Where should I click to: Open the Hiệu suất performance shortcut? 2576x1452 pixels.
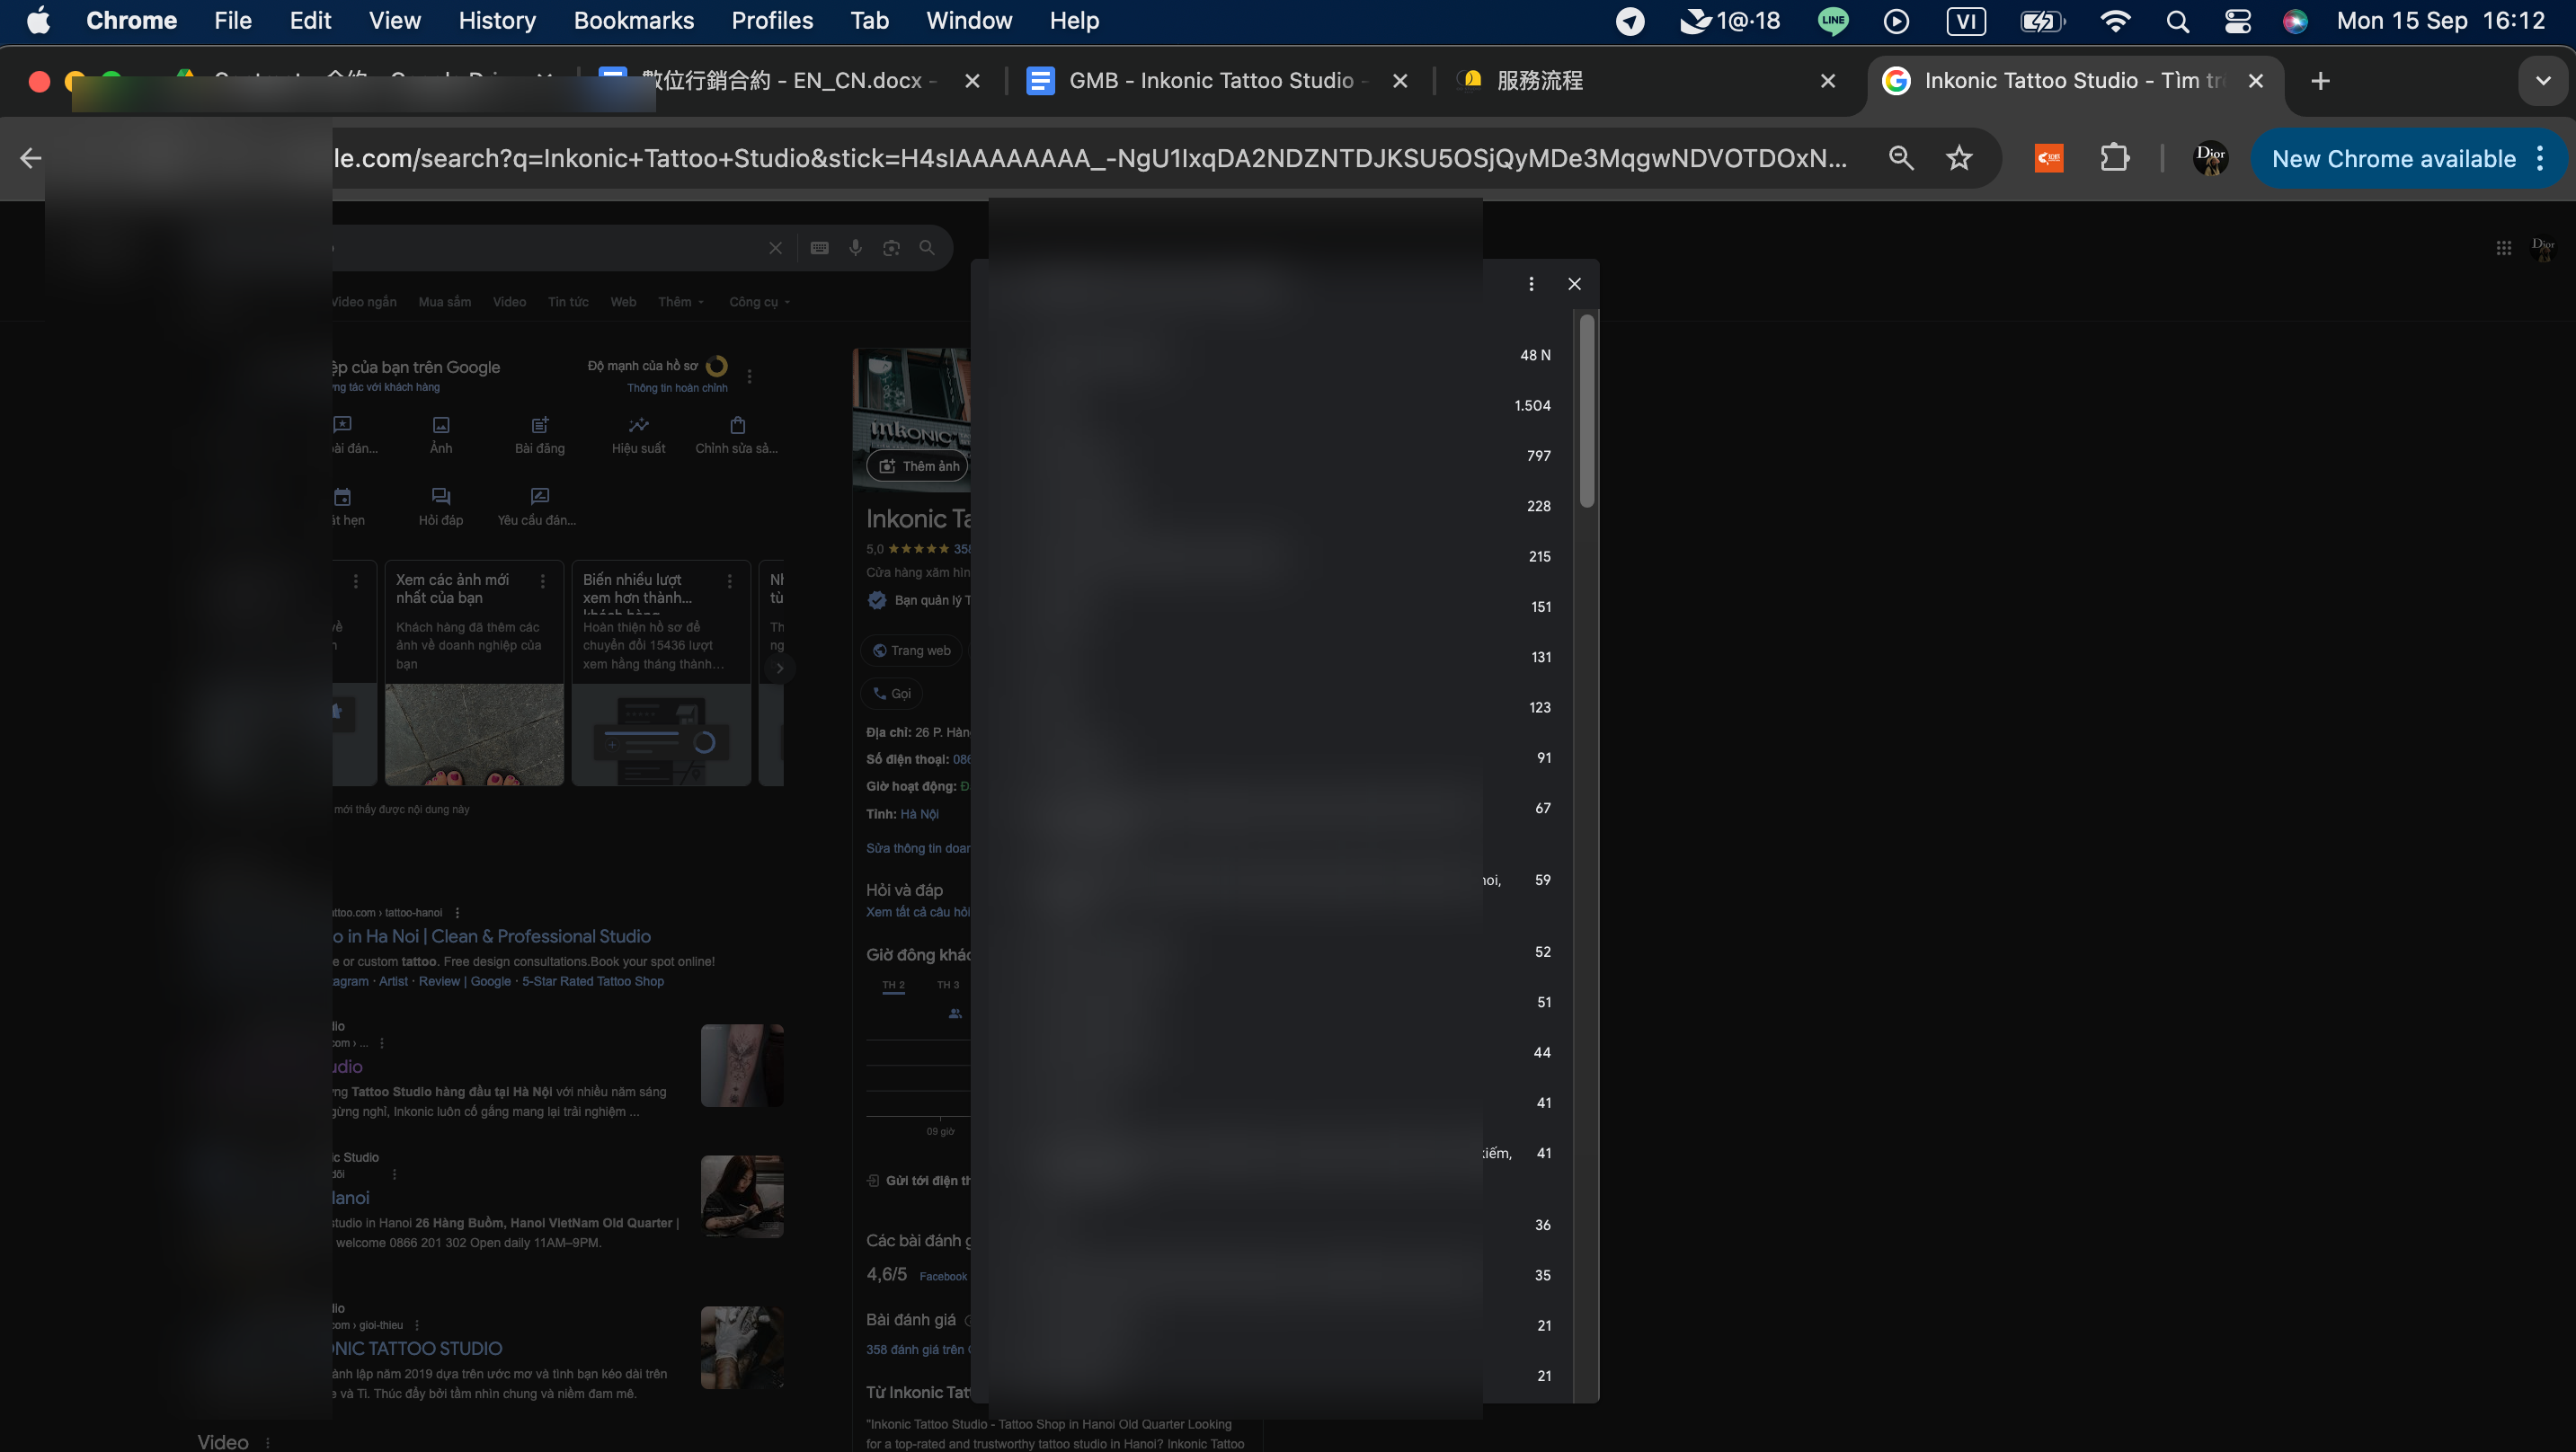pos(638,435)
